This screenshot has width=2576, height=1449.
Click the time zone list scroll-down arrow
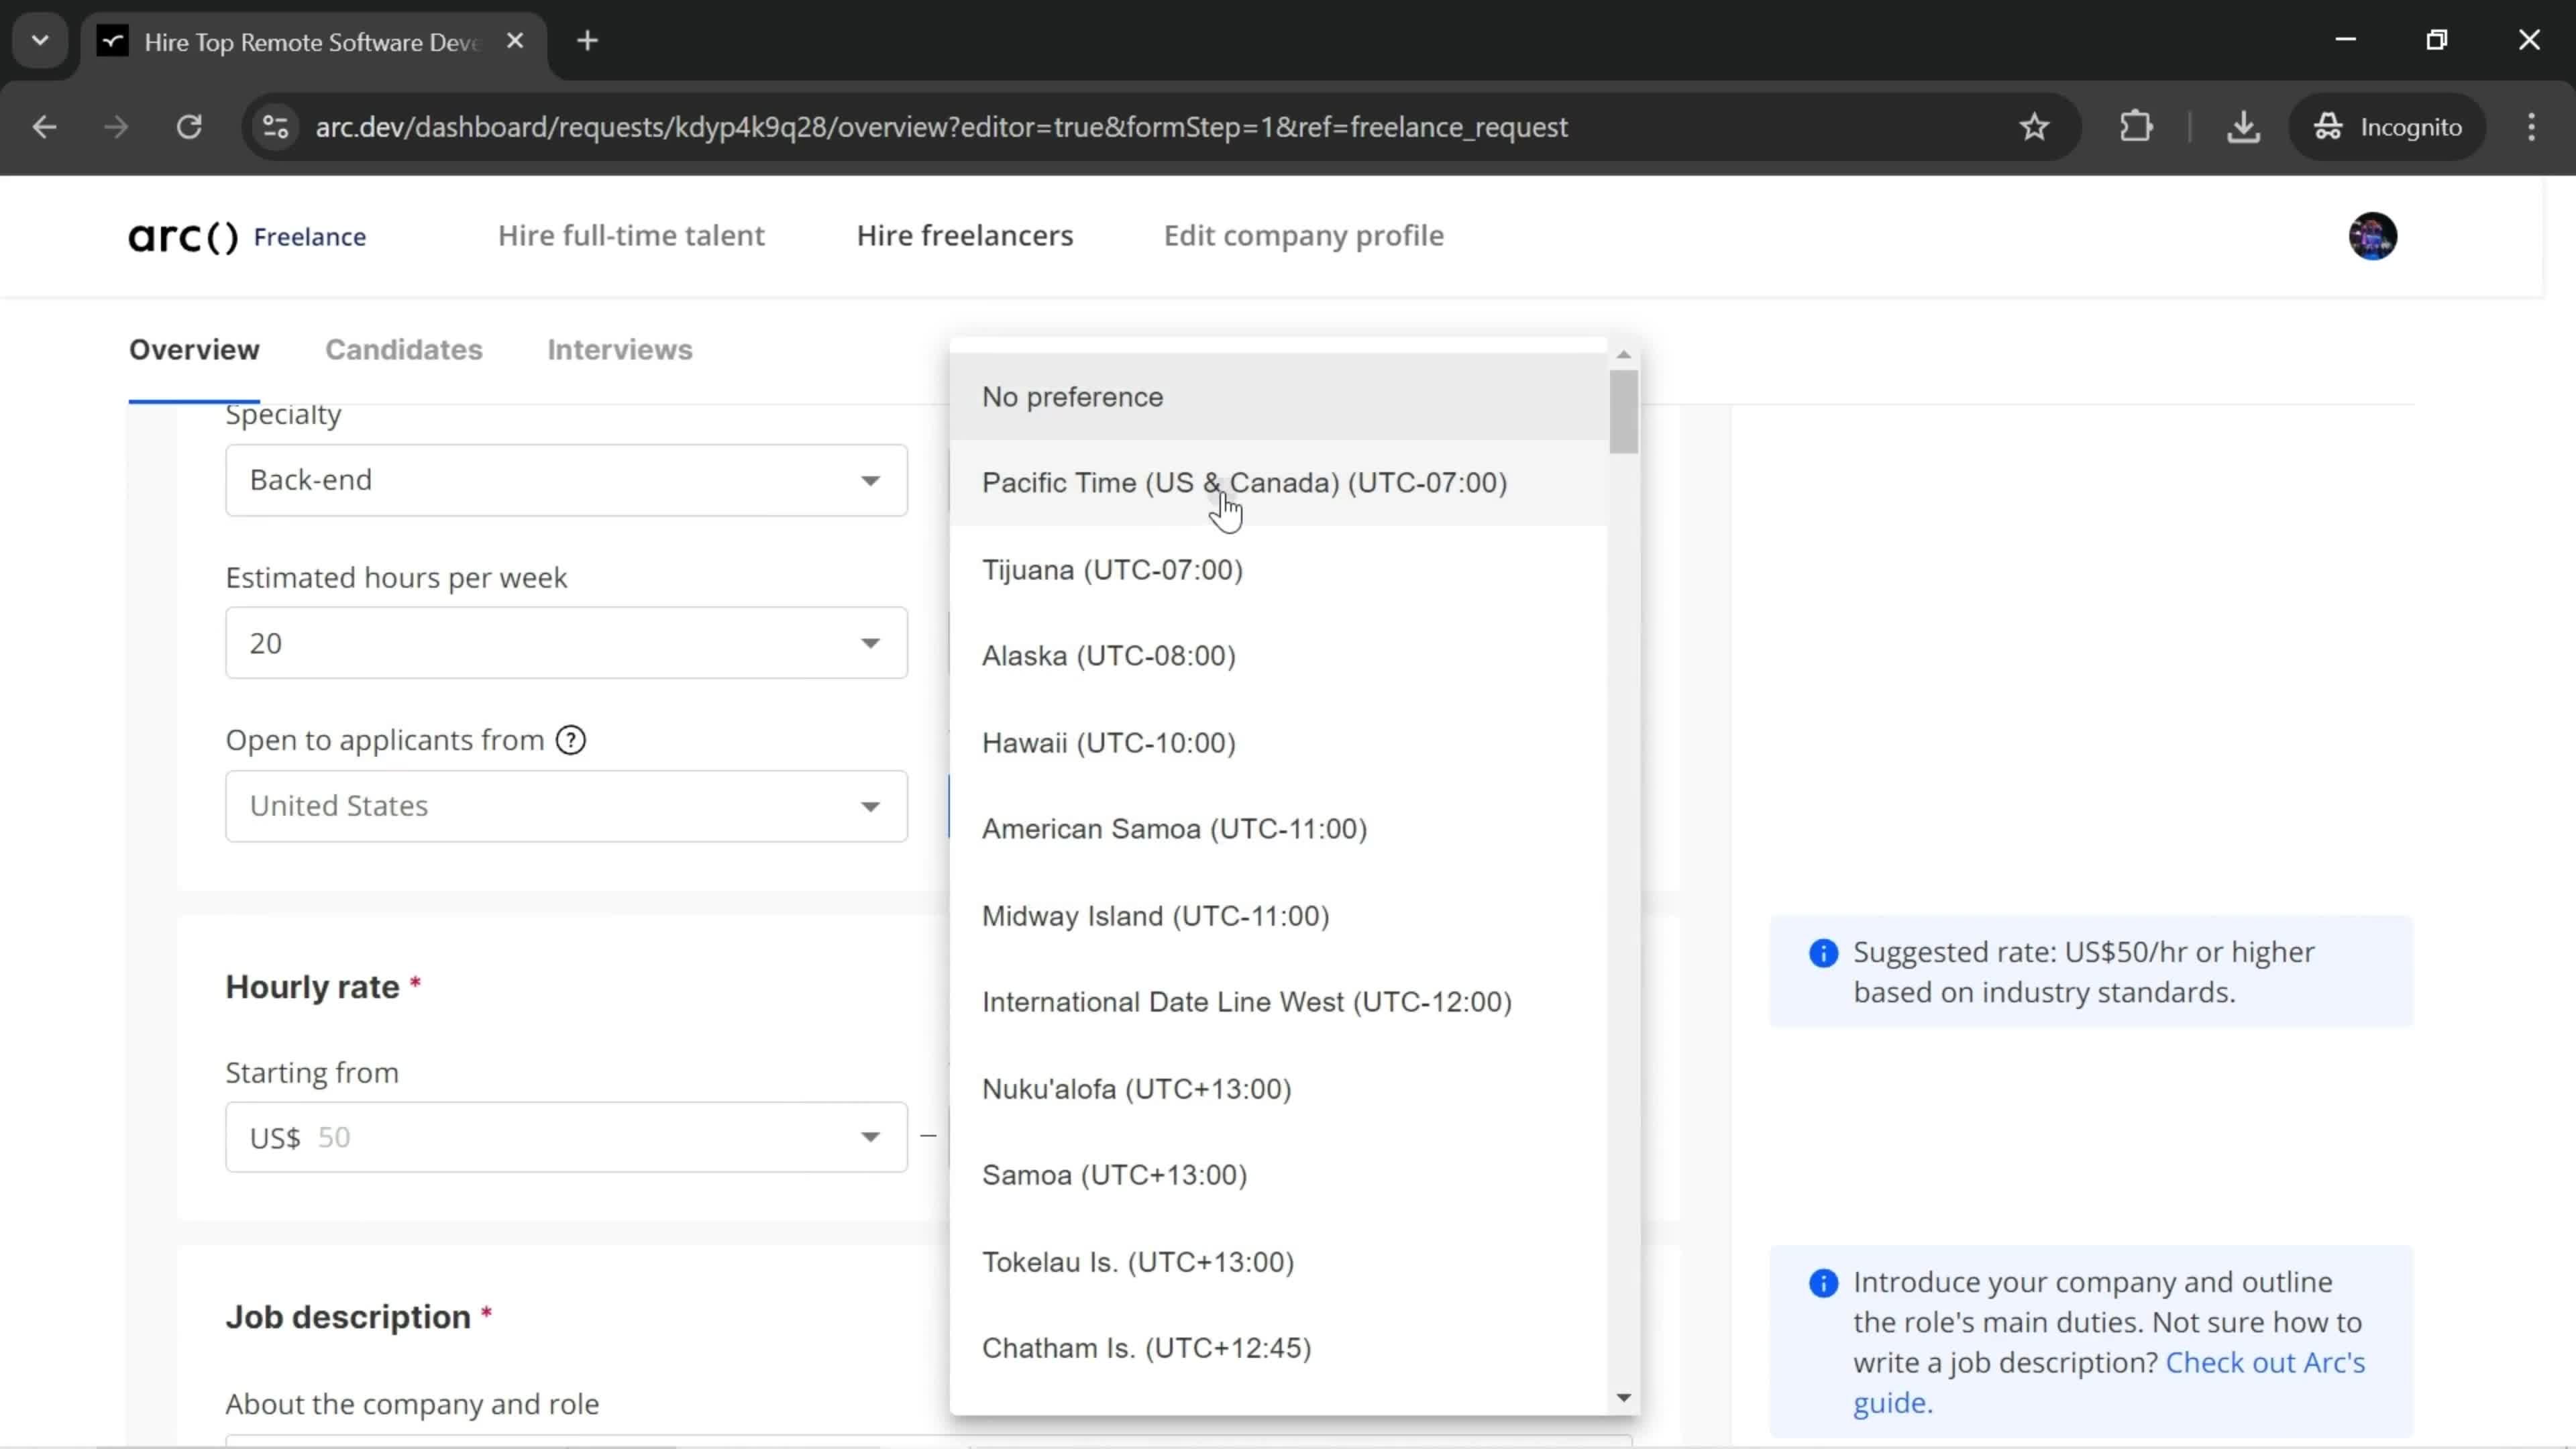(1623, 1397)
